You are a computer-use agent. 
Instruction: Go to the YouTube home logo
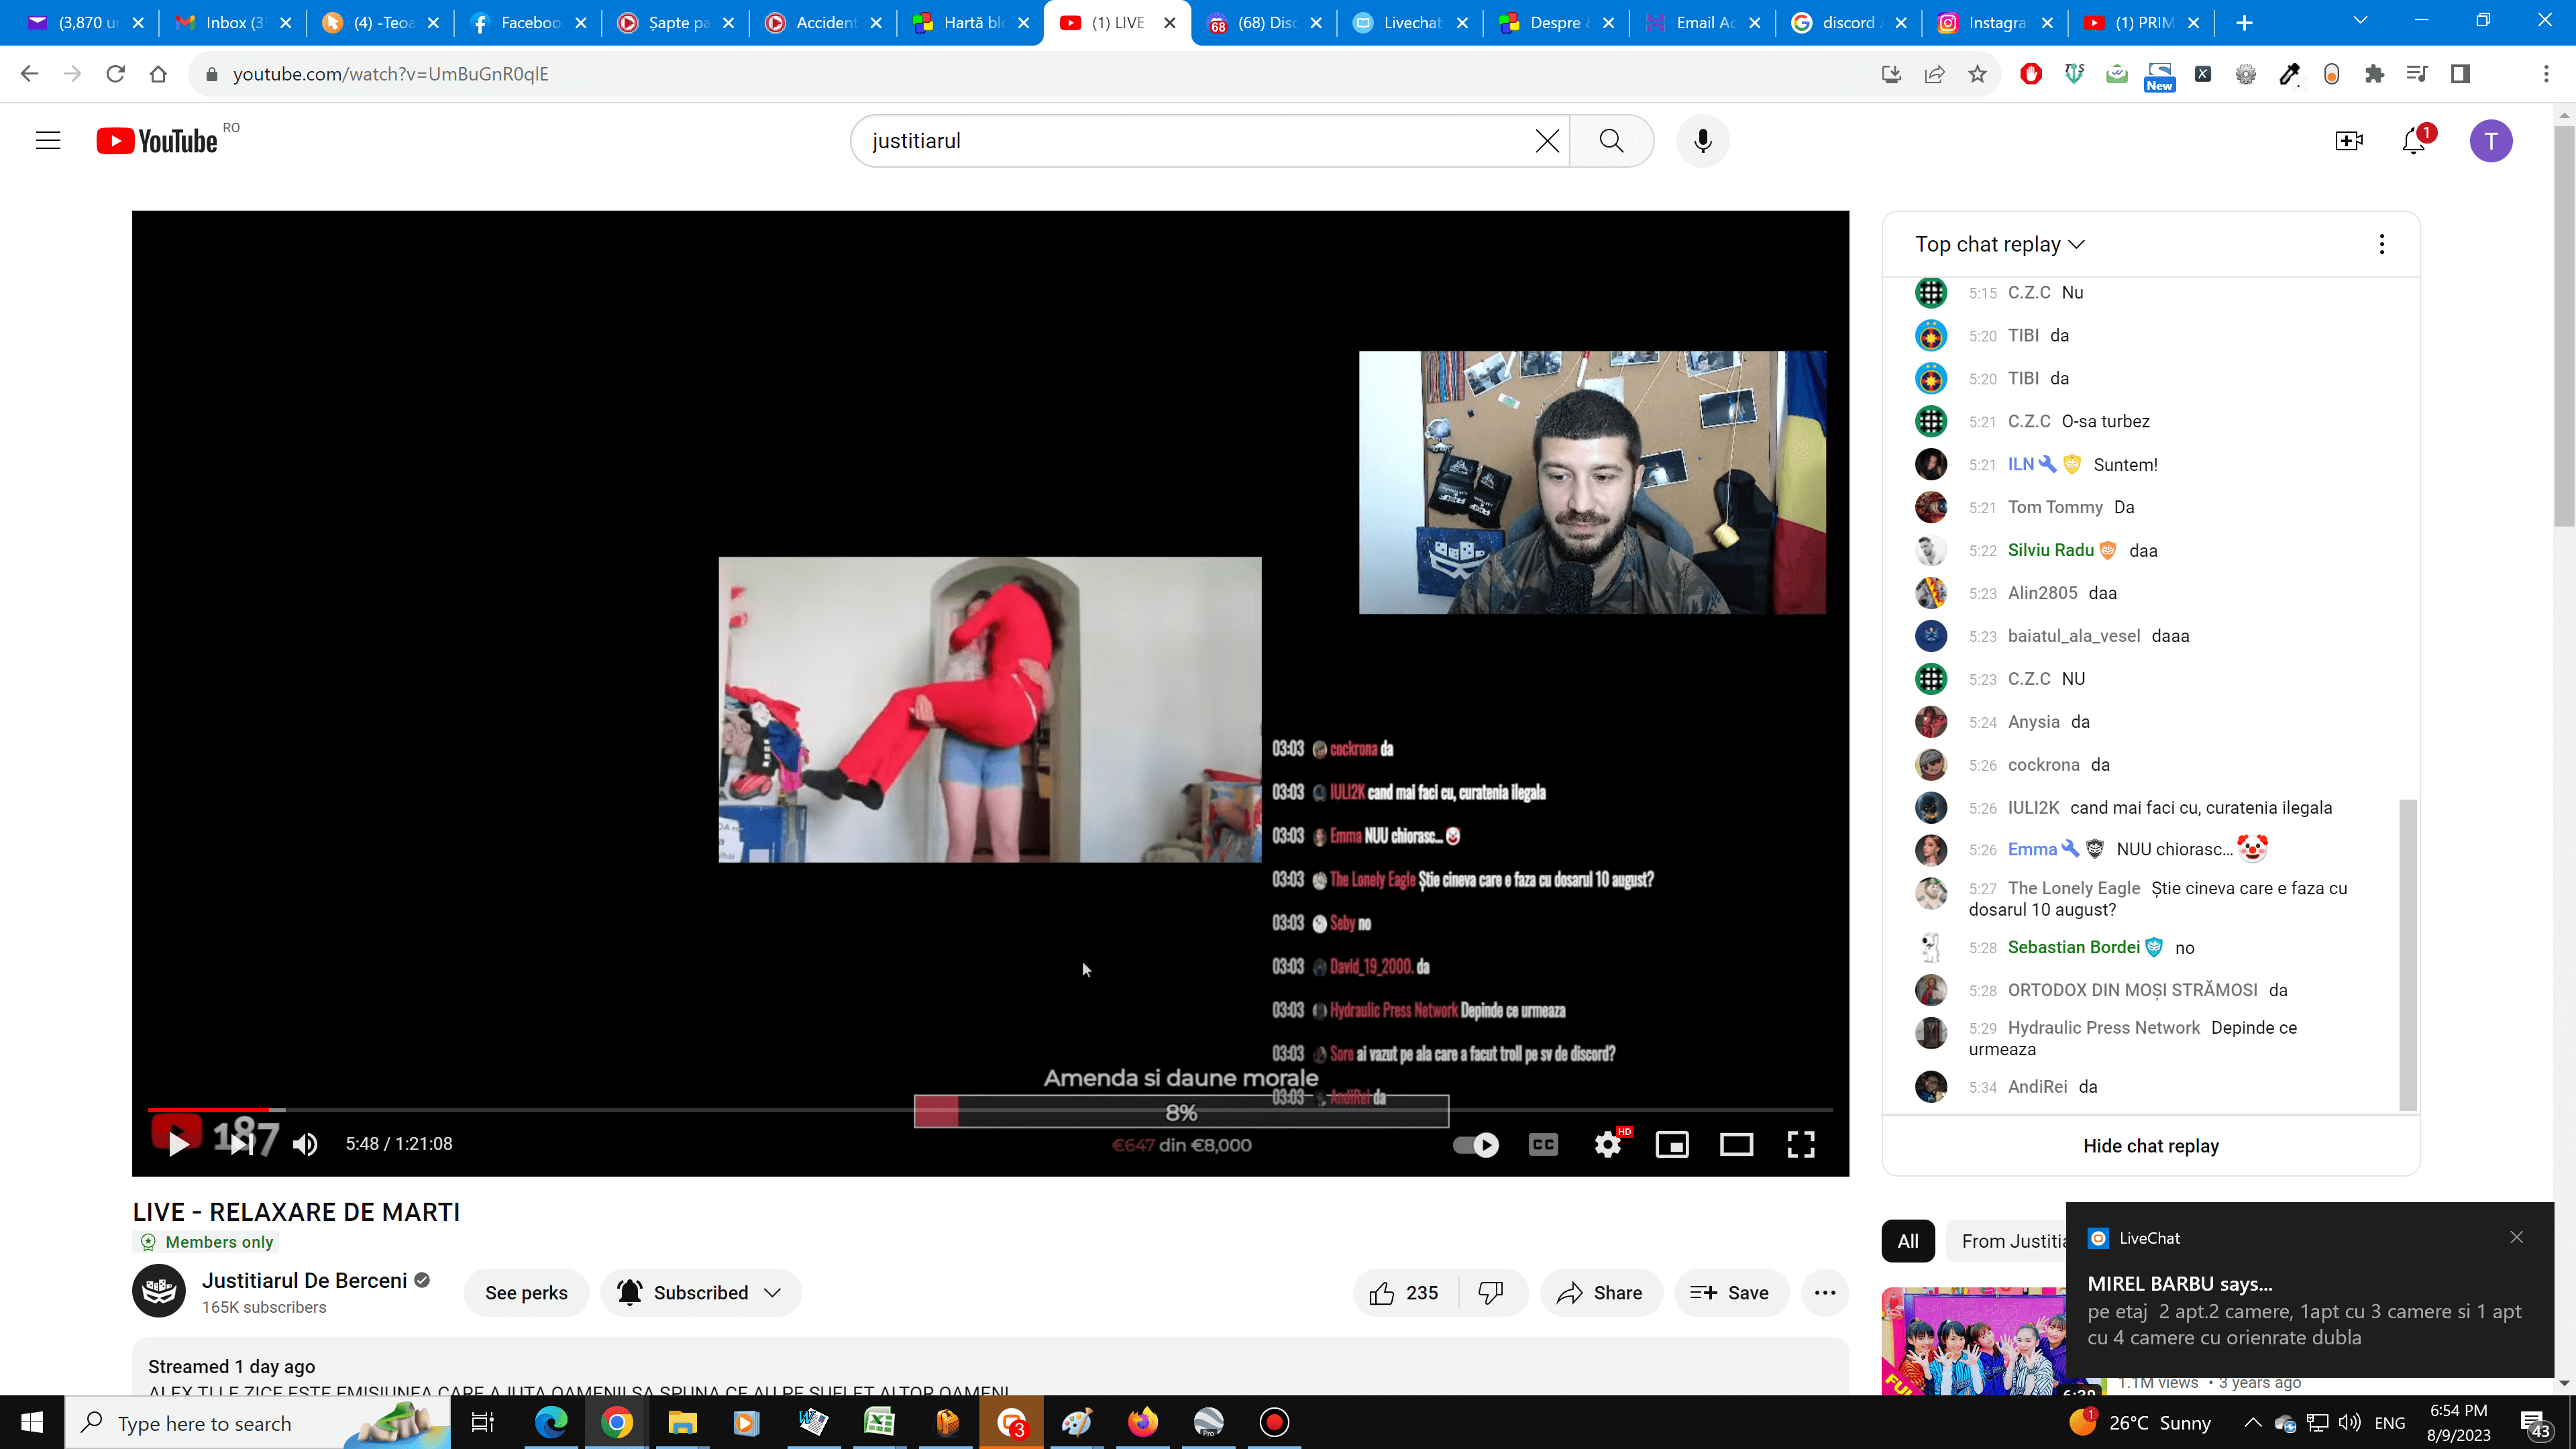157,141
